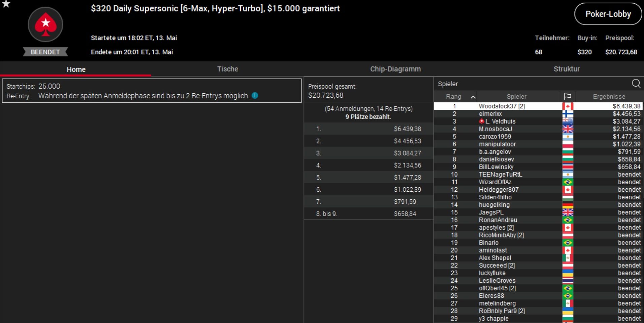Click the PokerStars red spade logo
Viewport: 644px width, 323px height.
coord(45,25)
